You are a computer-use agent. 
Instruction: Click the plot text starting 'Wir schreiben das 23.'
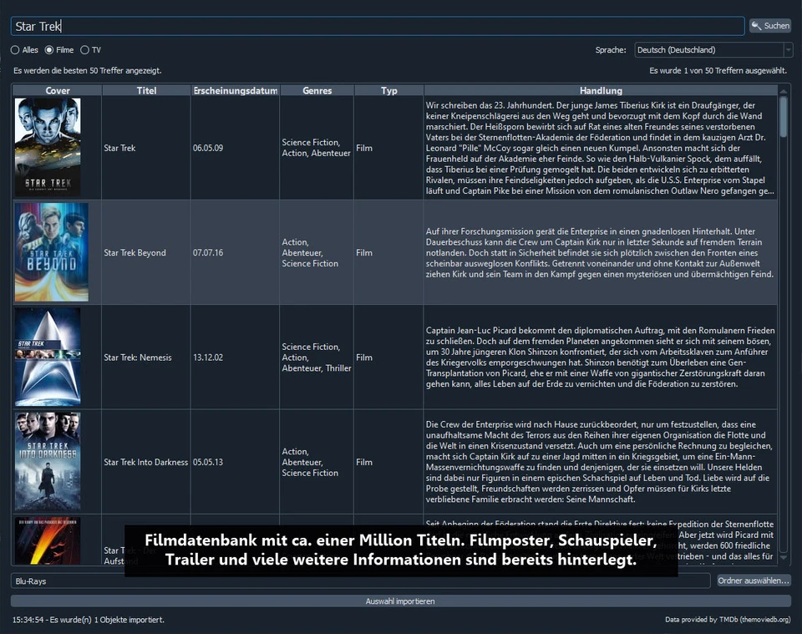(600, 148)
